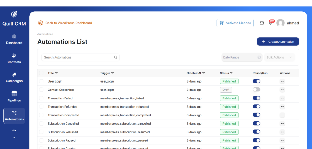The image size is (312, 149).
Task: Tick the checkbox for Transaction Refunded row
Action: point(41,107)
